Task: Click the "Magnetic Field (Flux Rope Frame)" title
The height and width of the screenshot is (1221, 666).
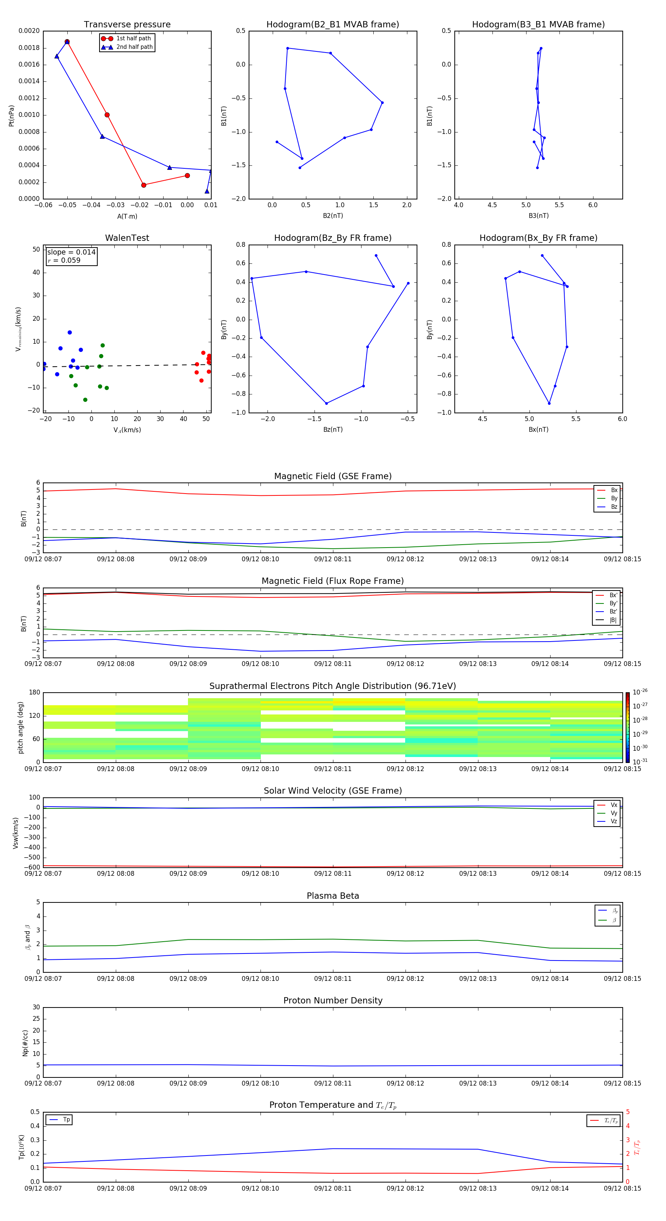Action: pos(333,581)
